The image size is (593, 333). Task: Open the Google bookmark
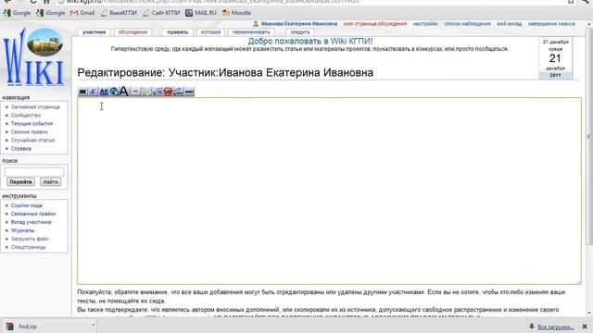tap(17, 13)
